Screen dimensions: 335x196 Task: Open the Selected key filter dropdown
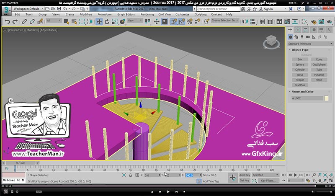click(x=265, y=175)
